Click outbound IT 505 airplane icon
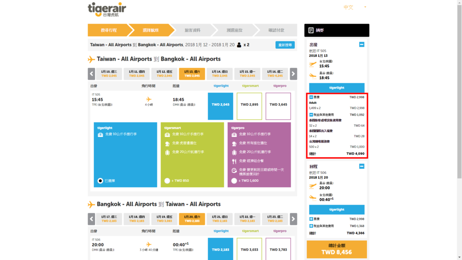This screenshot has width=462, height=260. coord(149,99)
